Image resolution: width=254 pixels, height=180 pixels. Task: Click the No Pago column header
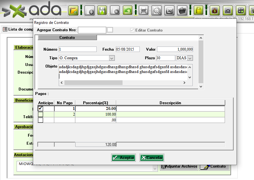click(65, 103)
